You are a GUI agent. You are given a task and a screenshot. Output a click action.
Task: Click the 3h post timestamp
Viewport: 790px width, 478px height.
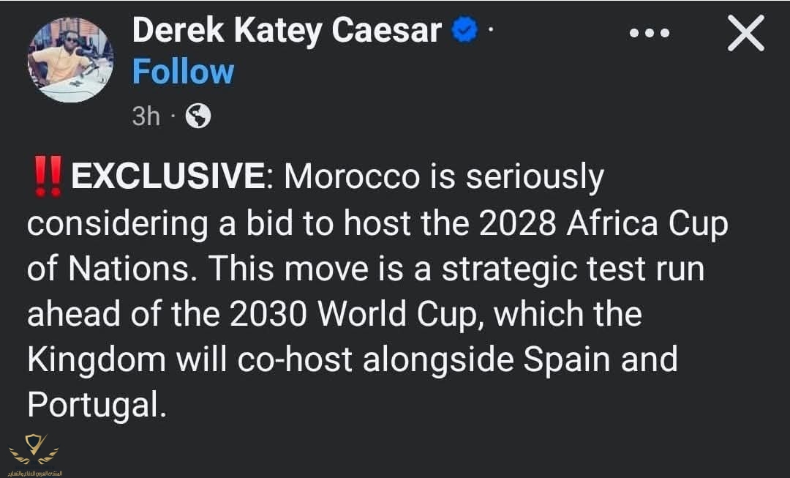click(x=146, y=116)
